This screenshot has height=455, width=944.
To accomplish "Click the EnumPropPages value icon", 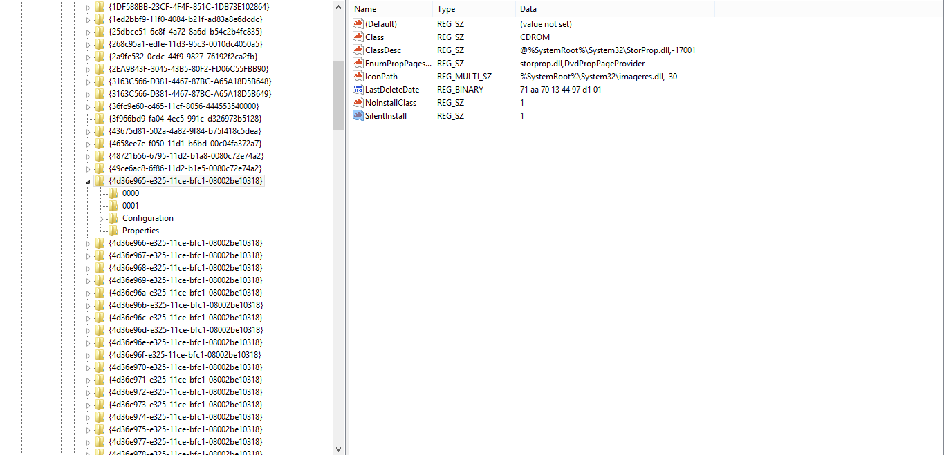I will 358,63.
